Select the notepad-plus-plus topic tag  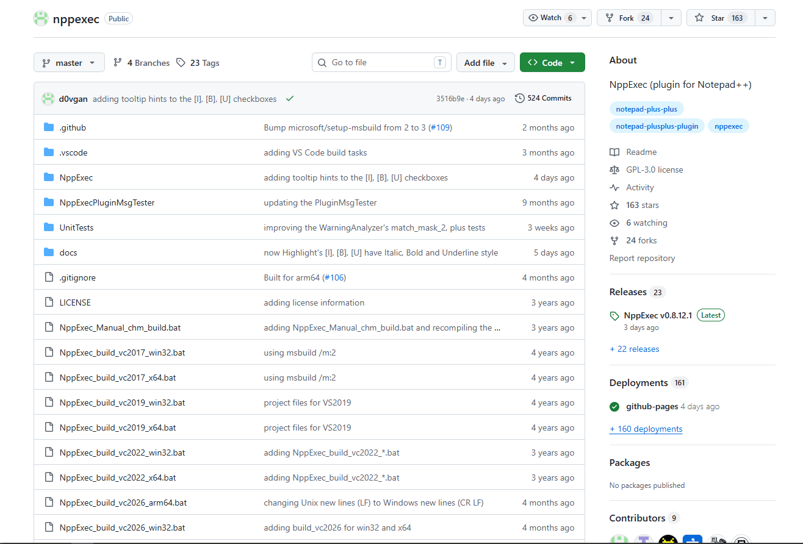[647, 109]
